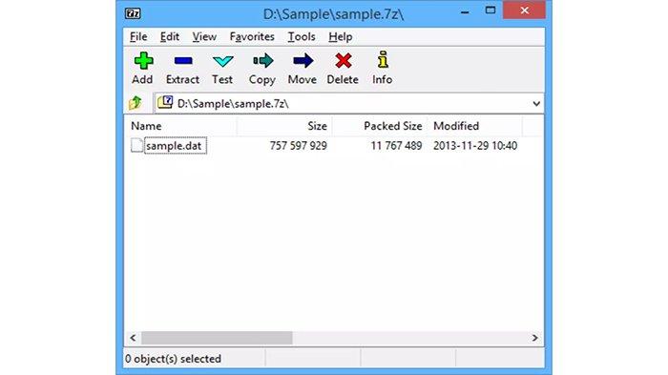Click the horizontal scrollbar left arrow
Image resolution: width=668 pixels, height=375 pixels.
pyautogui.click(x=133, y=338)
